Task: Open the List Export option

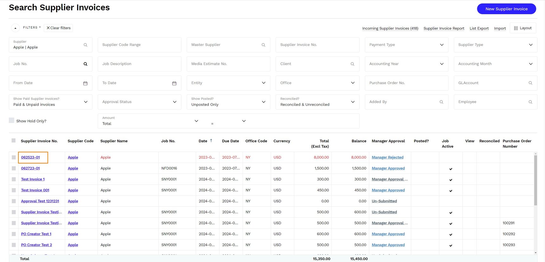Action: click(x=479, y=28)
